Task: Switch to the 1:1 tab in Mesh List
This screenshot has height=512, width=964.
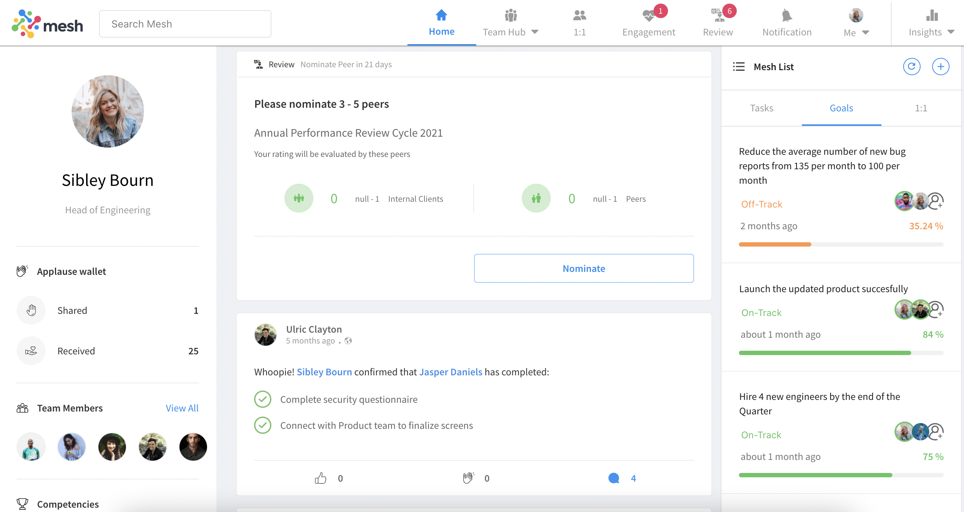Action: (x=921, y=108)
